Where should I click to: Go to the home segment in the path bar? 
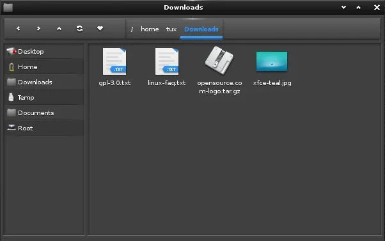[x=150, y=29]
